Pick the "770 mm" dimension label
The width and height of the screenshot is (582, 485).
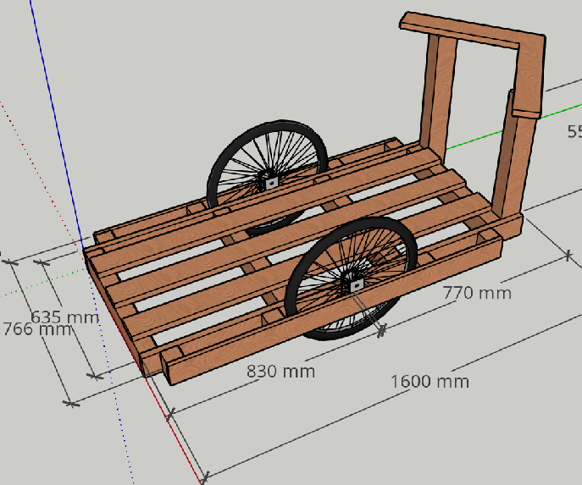(x=477, y=293)
